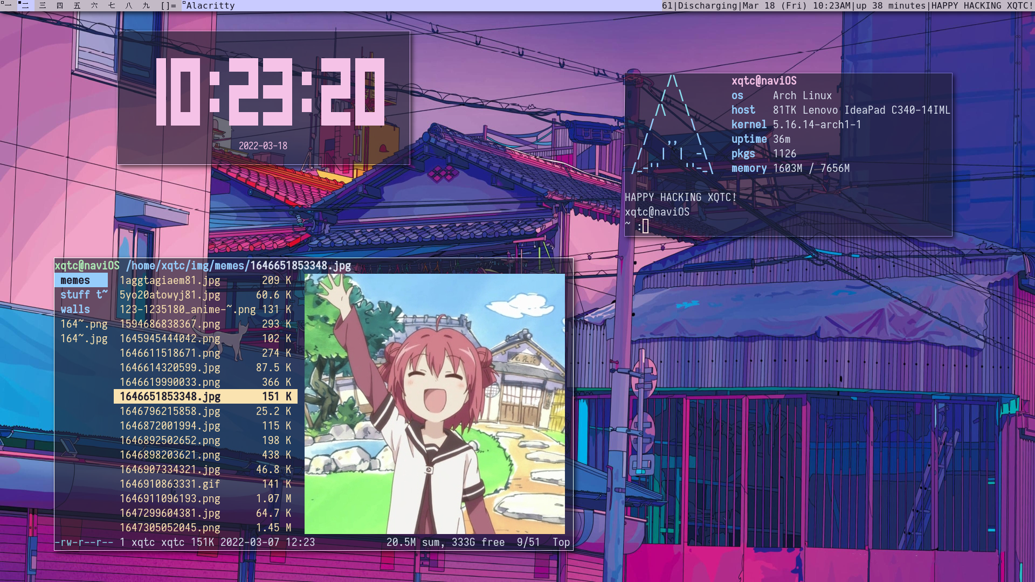Viewport: 1035px width, 582px height.
Task: Select file 1646611518671.png
Action: 205,353
